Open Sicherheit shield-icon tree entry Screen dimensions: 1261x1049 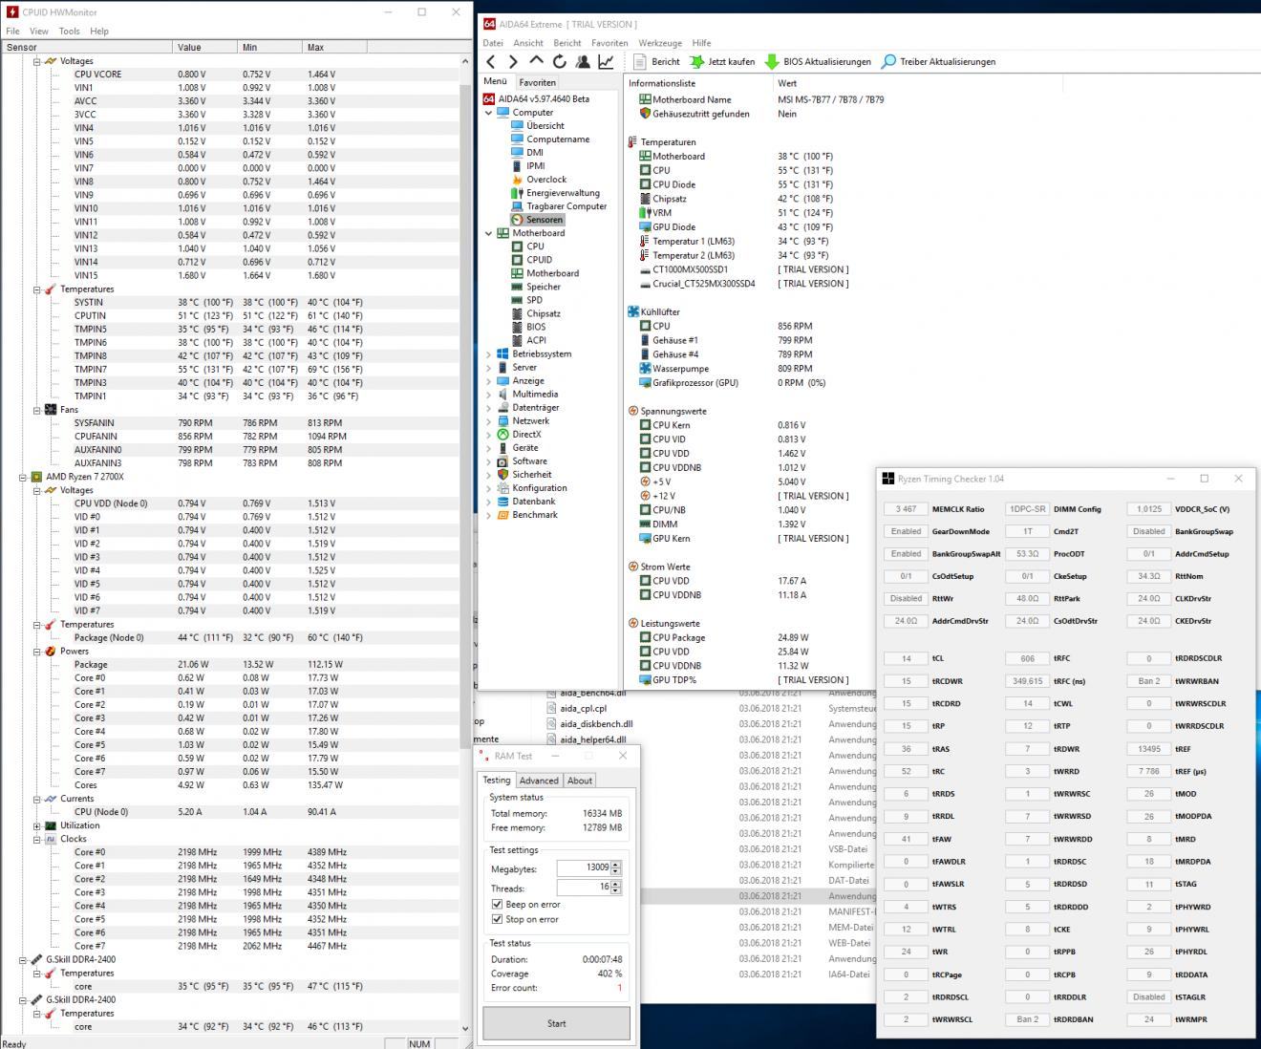(503, 475)
